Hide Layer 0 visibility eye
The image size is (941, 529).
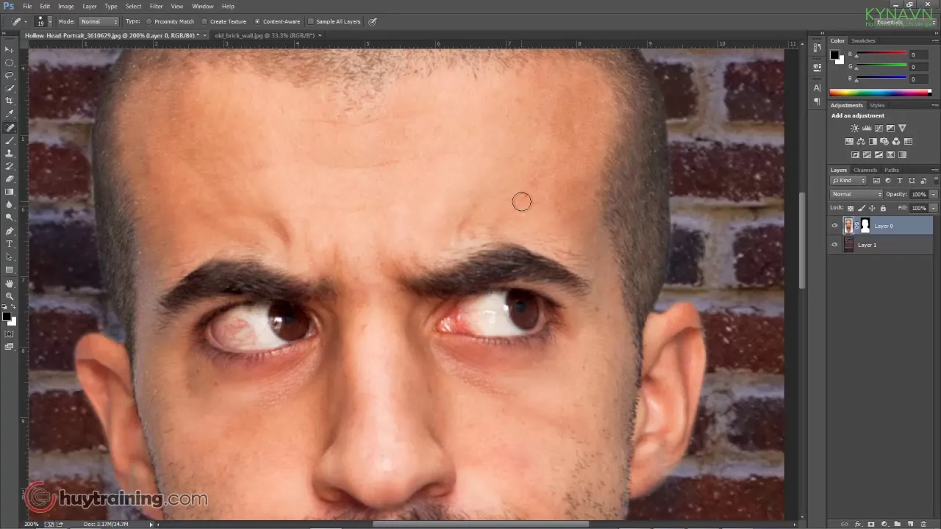(x=834, y=226)
